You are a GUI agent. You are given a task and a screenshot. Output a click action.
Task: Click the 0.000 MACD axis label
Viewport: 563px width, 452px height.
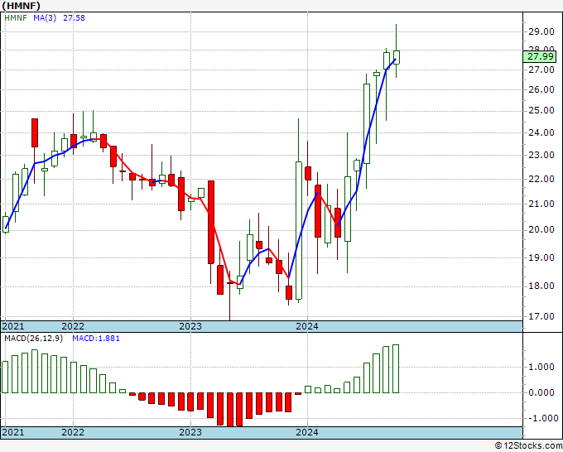[541, 392]
